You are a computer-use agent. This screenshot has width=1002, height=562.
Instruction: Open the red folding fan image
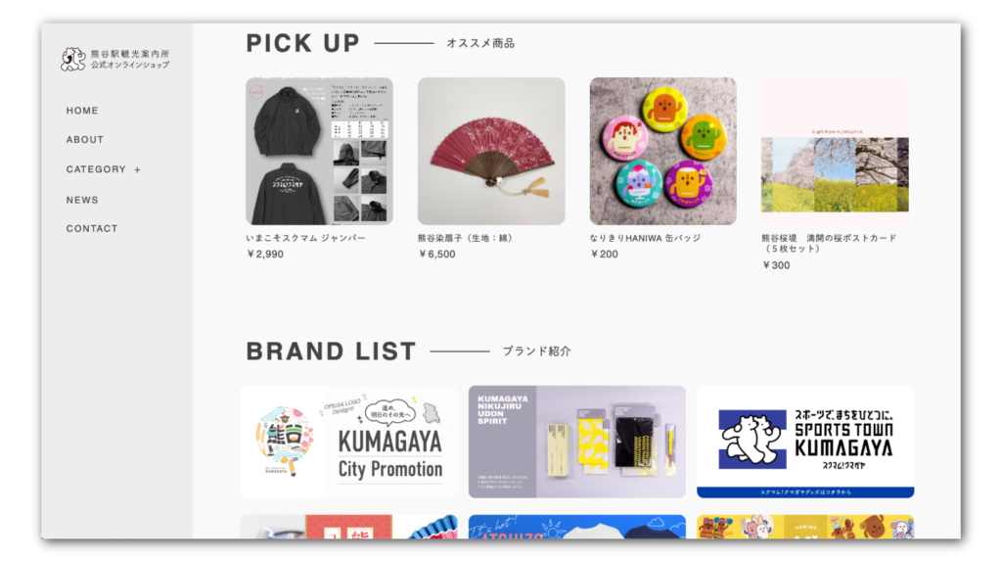tap(491, 151)
